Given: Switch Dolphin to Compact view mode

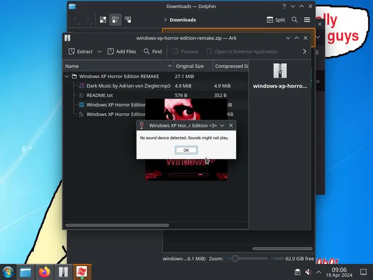Looking at the screenshot, I should tap(115, 20).
